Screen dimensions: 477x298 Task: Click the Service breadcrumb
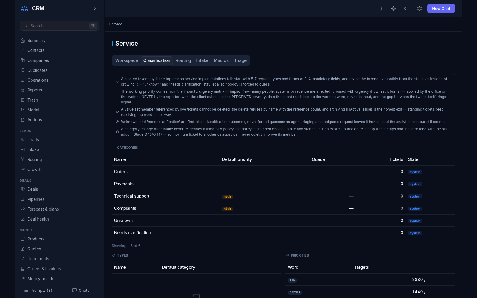(116, 24)
